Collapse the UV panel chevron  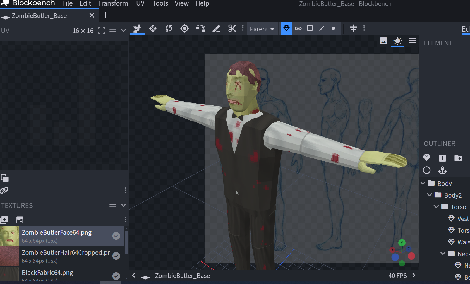[x=123, y=30]
